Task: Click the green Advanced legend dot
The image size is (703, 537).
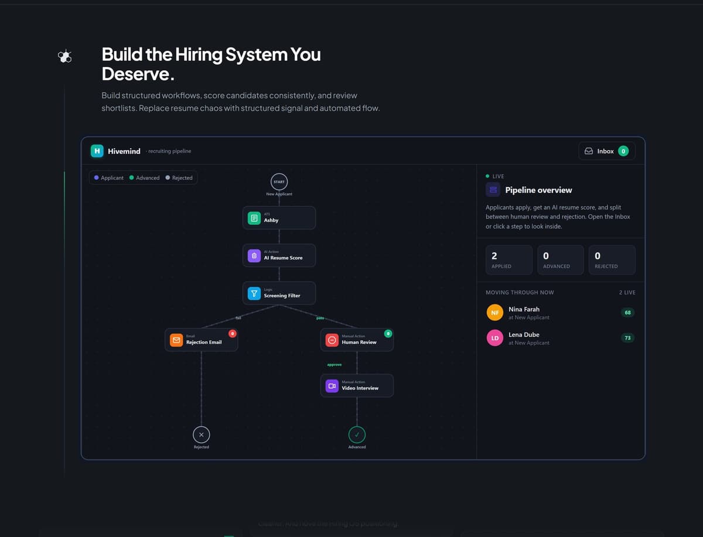Action: pyautogui.click(x=131, y=177)
